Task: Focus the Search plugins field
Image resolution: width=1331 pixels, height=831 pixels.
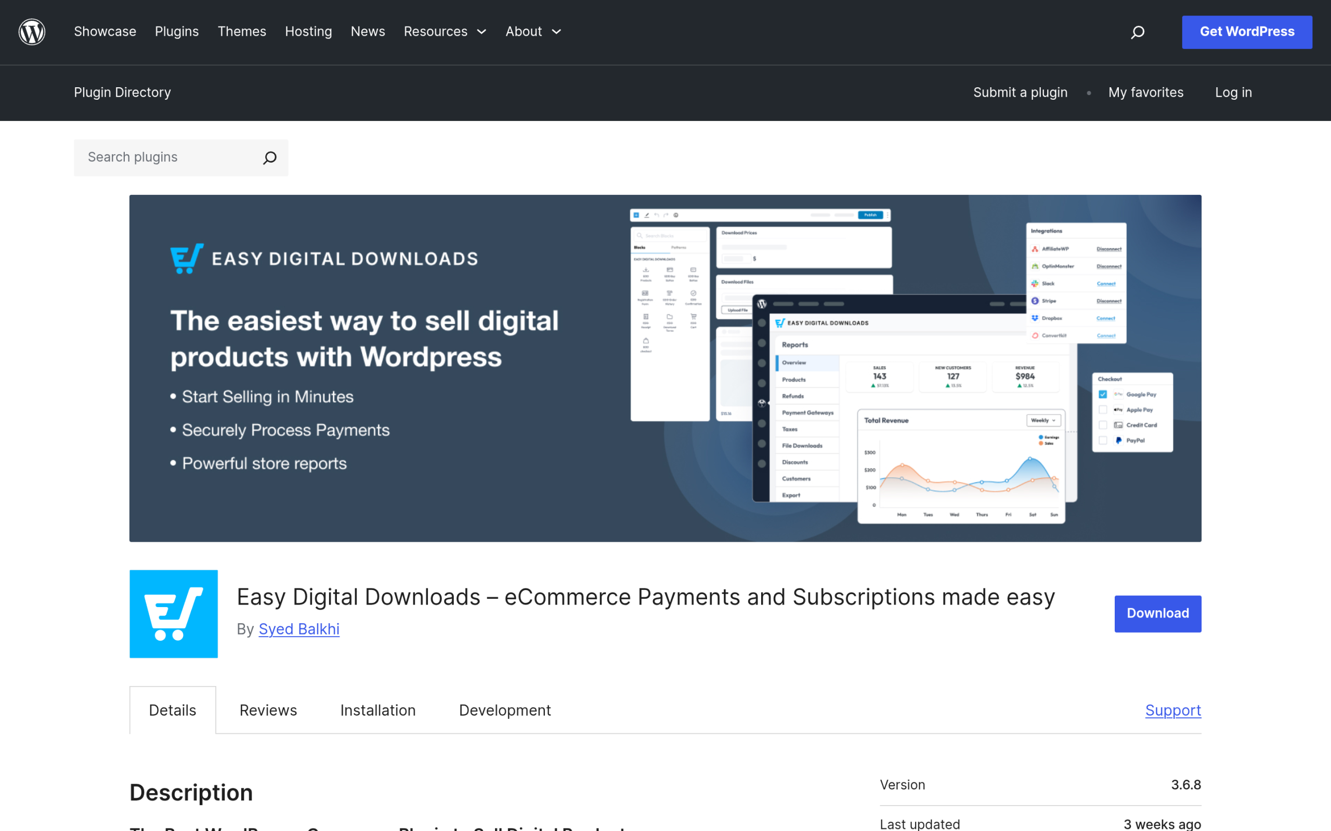Action: [x=181, y=158]
